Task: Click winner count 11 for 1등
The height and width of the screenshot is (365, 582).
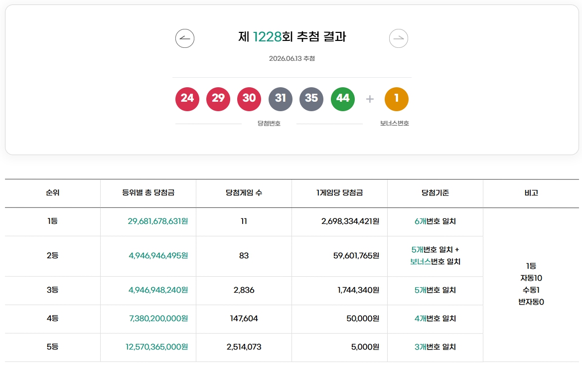Action: click(244, 221)
